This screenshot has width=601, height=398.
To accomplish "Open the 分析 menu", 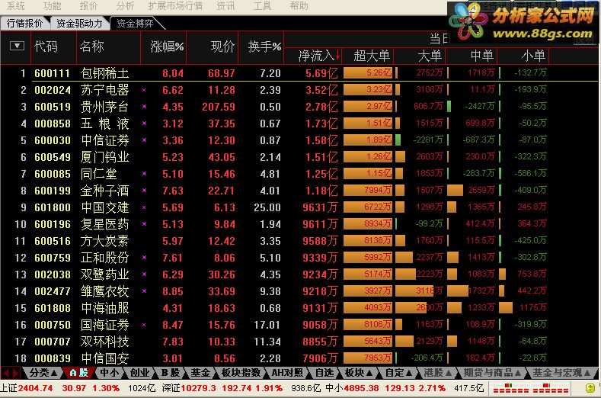I will [x=125, y=6].
